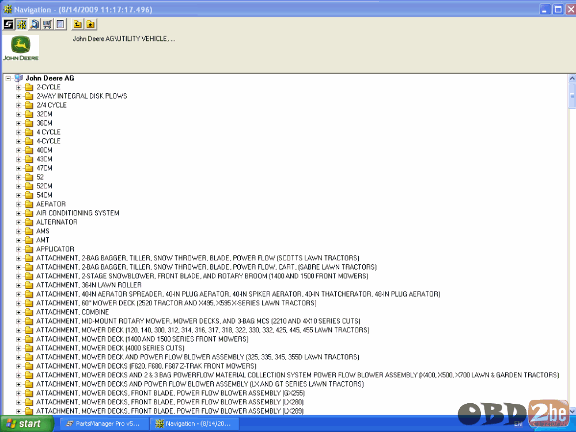This screenshot has height=432, width=576.
Task: Expand the 36CM folder
Action: tap(19, 123)
